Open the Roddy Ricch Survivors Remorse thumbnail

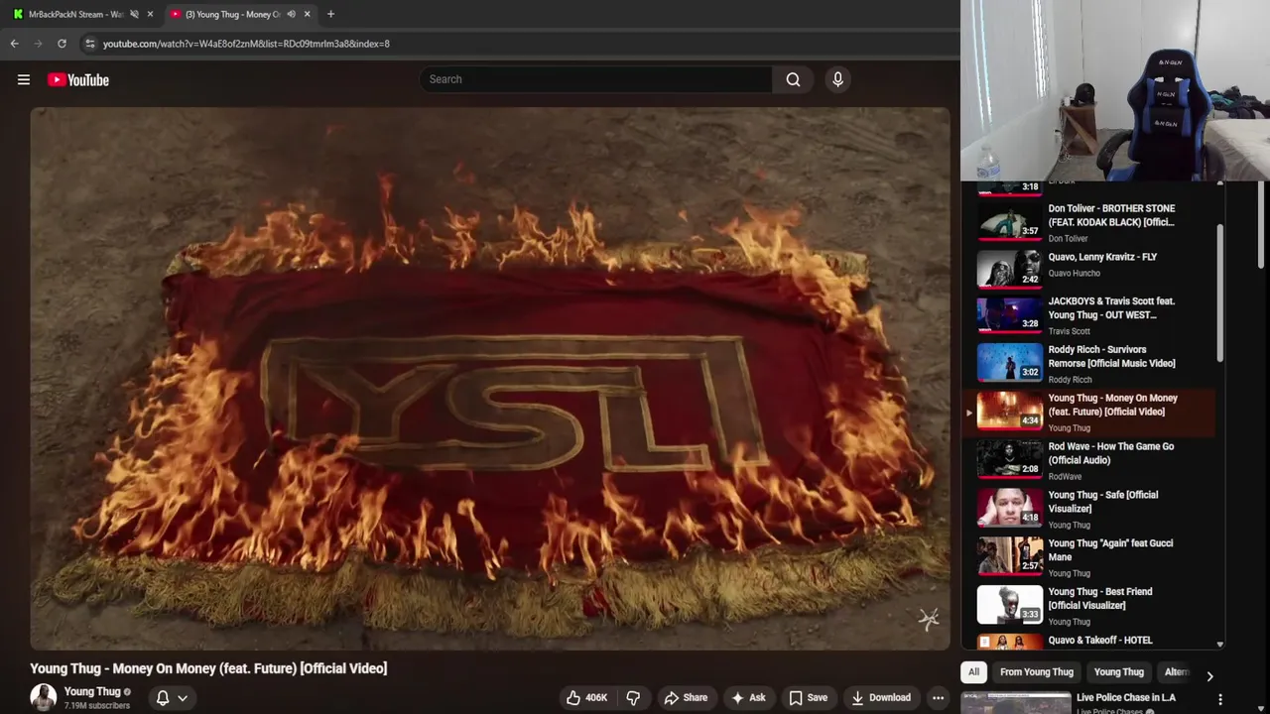pos(1010,364)
